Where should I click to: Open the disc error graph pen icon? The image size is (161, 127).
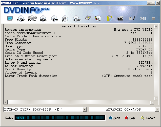pyautogui.click(x=98, y=19)
